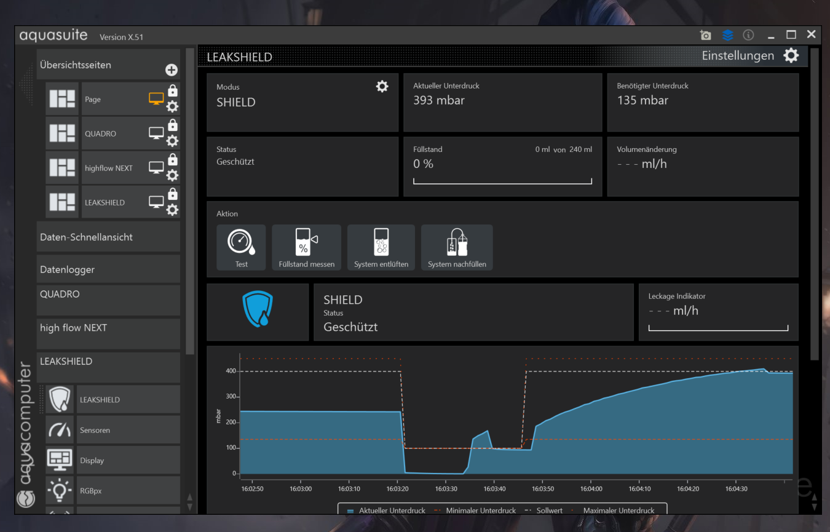Toggle desktop display for QUADRO overview page

(157, 133)
